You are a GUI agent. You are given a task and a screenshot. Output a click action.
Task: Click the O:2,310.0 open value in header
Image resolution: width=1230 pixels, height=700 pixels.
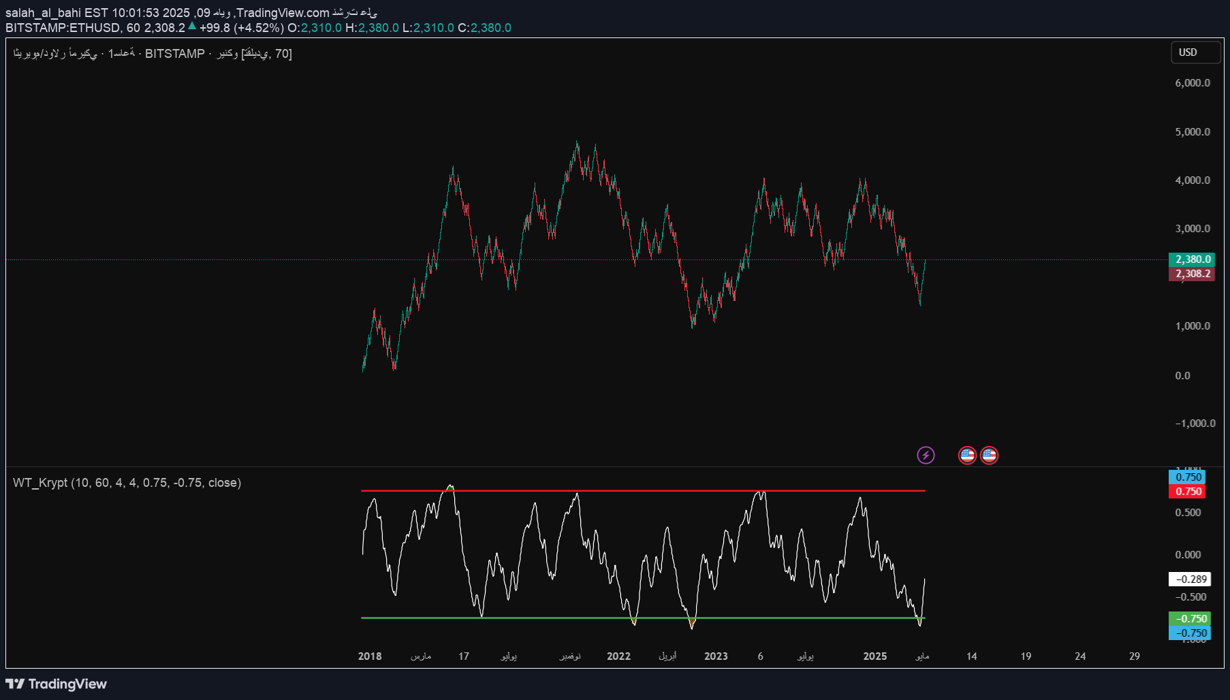click(x=315, y=28)
